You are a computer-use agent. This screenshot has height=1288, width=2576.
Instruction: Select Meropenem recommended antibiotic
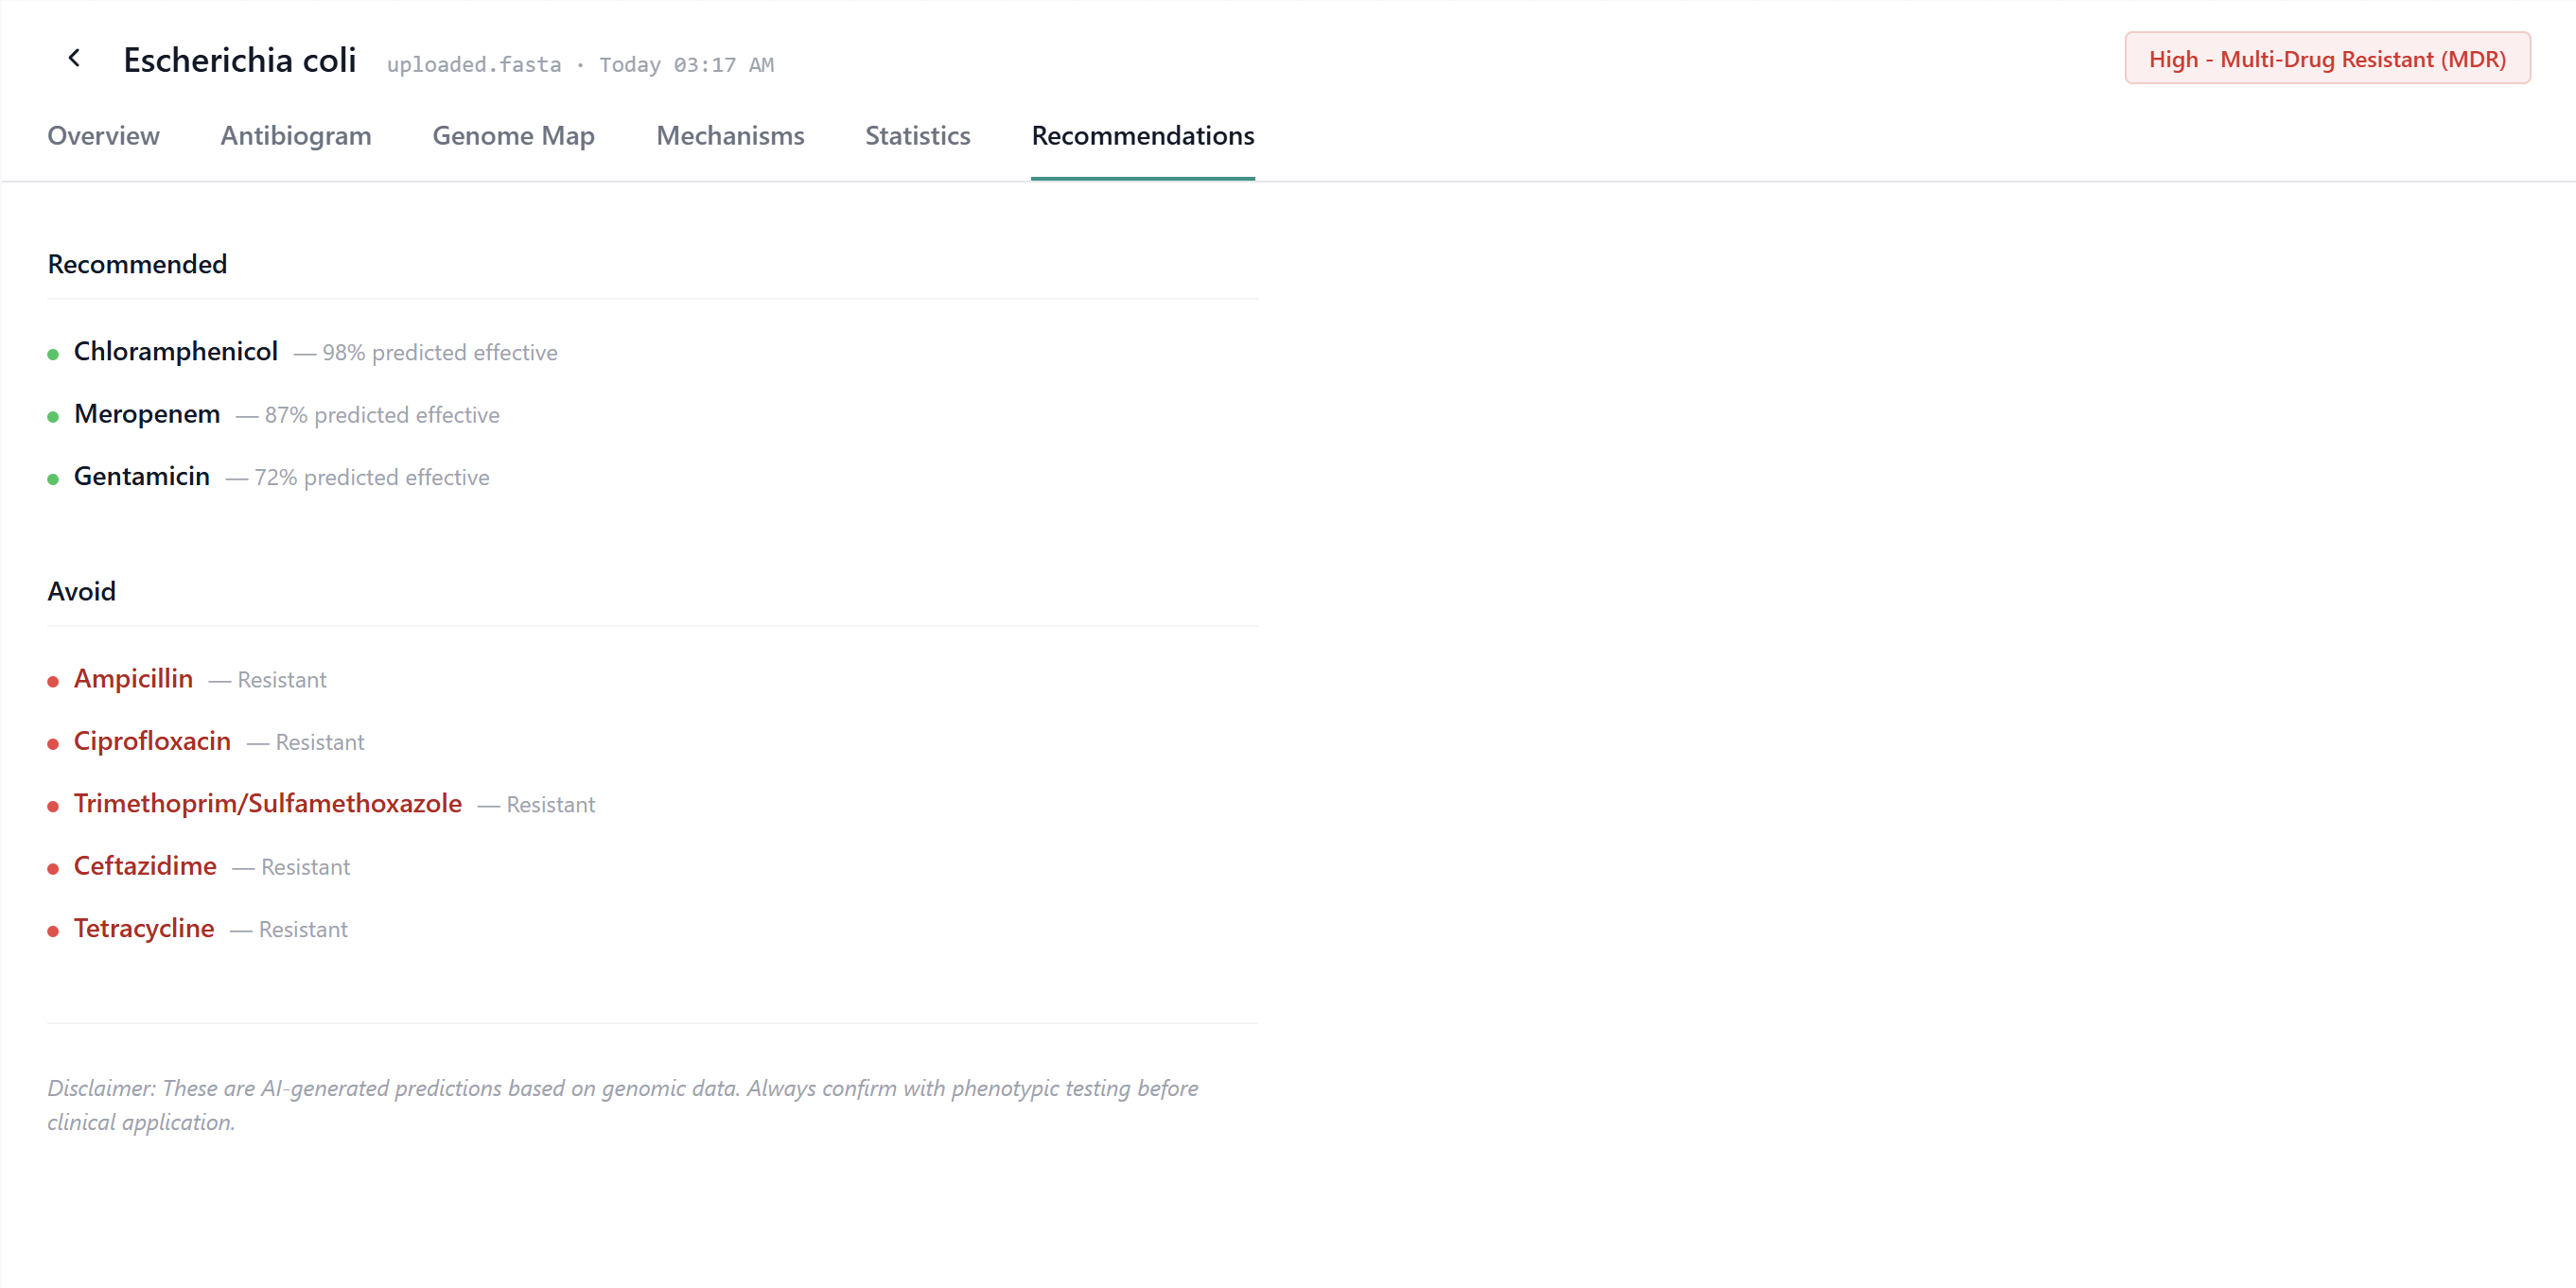point(147,414)
